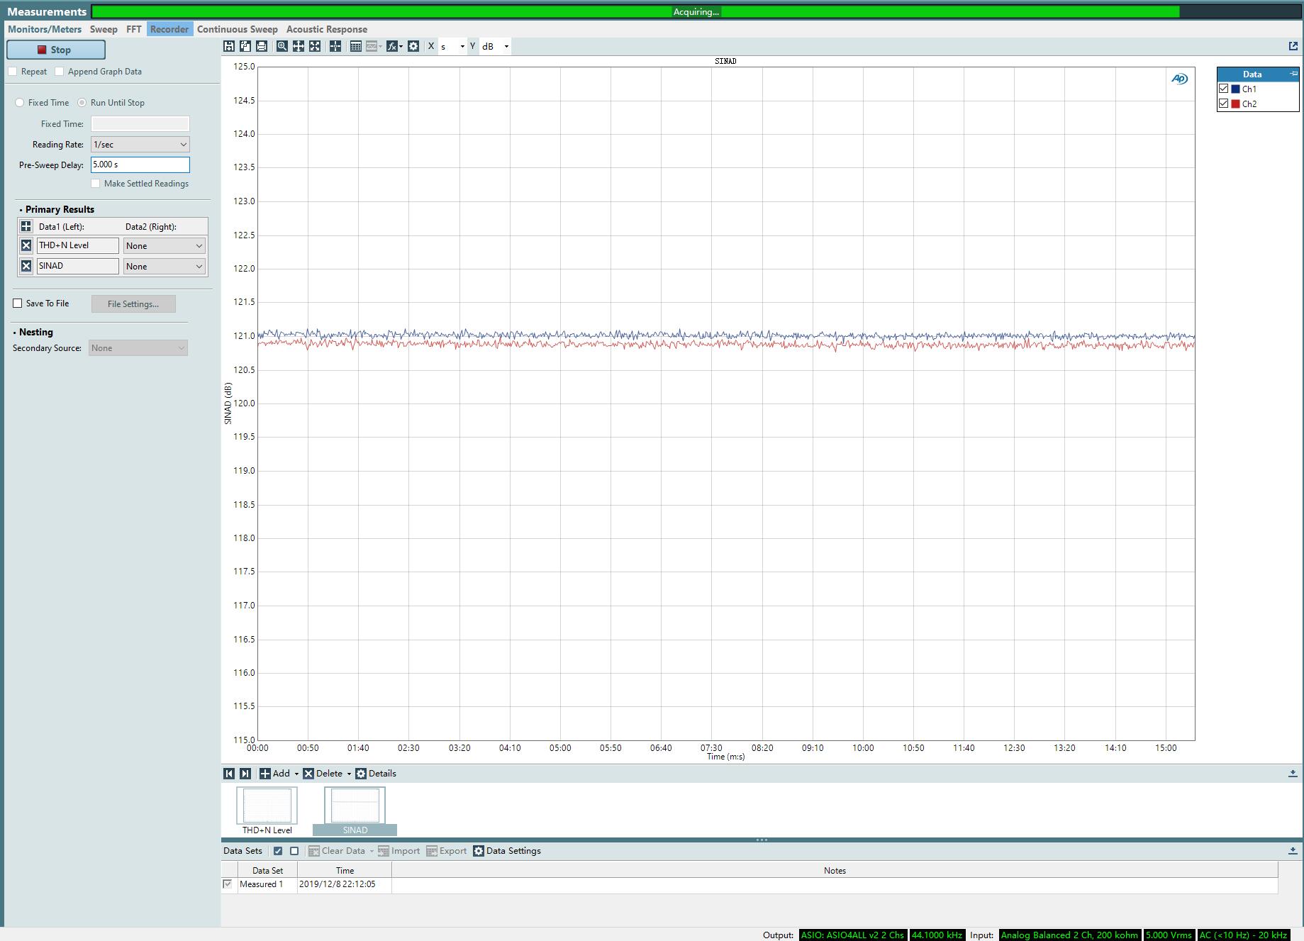
Task: Open SINAD Data2 None dropdown
Action: (x=165, y=267)
